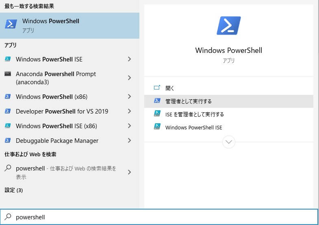The width and height of the screenshot is (319, 225).
Task: Expand Windows PowerShell (x86) chevron
Action: coord(129,96)
